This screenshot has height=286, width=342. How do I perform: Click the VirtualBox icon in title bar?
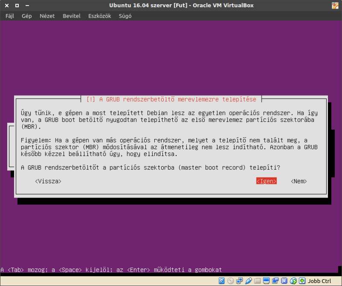(335, 6)
